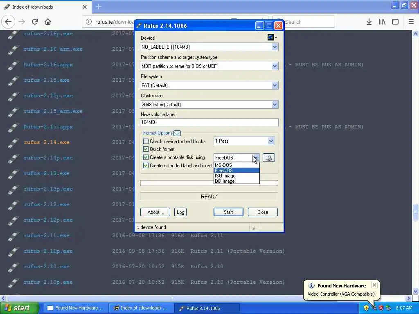Click the USB icon beside rufus-2.14.exe

coord(13,143)
